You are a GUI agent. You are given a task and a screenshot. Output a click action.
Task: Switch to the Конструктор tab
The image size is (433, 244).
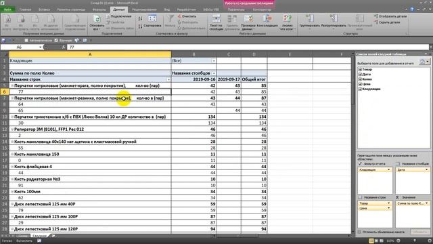pos(262,9)
